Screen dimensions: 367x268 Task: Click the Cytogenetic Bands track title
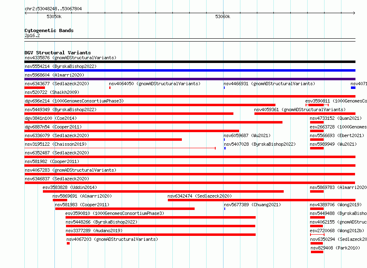coord(49,30)
